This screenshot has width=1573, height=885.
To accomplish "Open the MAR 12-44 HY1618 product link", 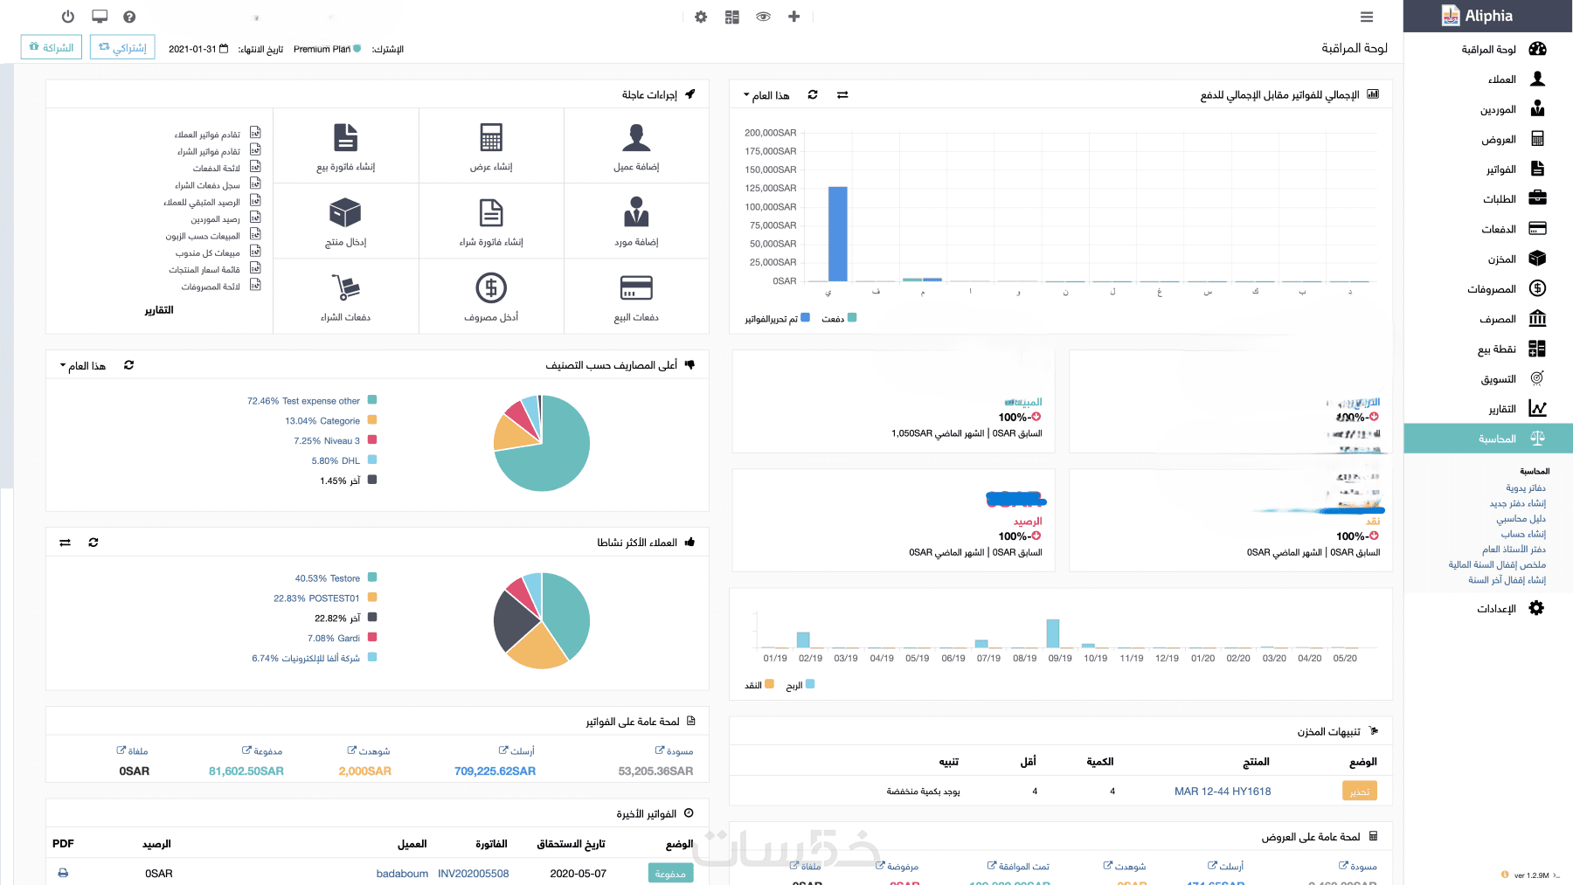I will coord(1223,792).
